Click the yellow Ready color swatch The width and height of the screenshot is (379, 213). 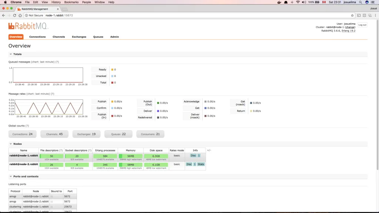click(112, 70)
